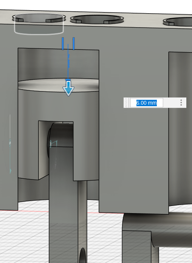
Task: Click the hole at the connecting rod's bottom
Action: pyautogui.click(x=82, y=256)
